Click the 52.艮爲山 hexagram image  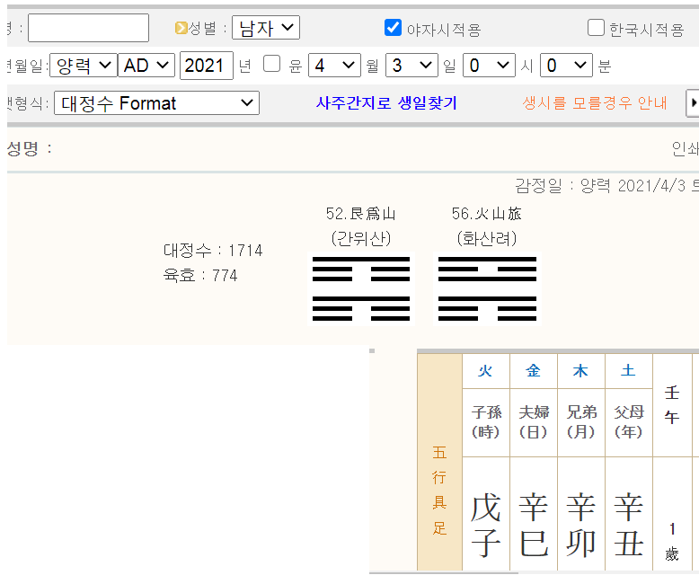click(x=361, y=289)
